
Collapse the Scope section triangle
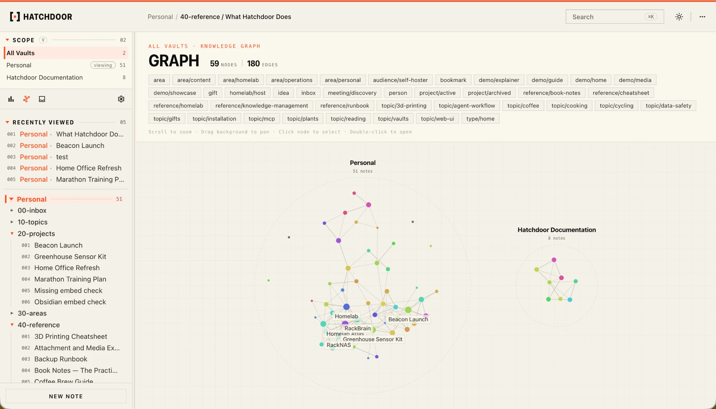pos(7,40)
